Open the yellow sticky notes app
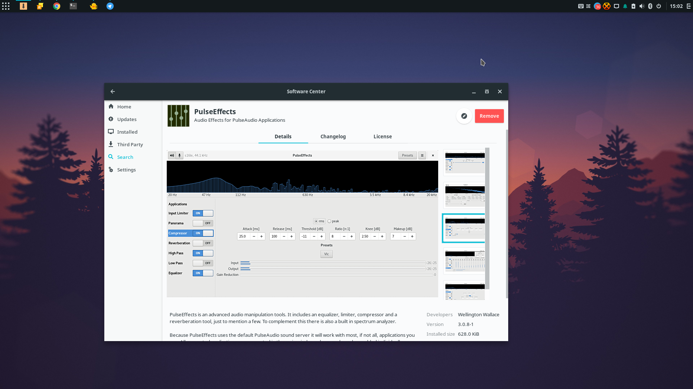The image size is (693, 389). pyautogui.click(x=40, y=6)
